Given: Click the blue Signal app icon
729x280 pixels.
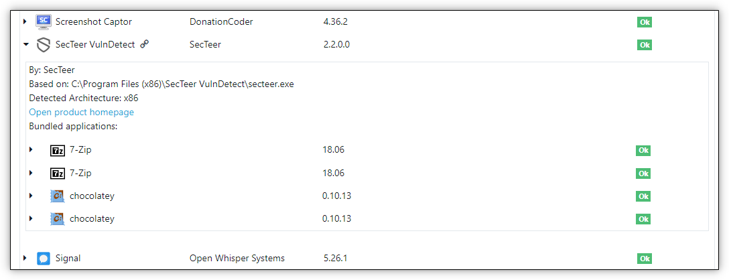Looking at the screenshot, I should click(x=44, y=259).
